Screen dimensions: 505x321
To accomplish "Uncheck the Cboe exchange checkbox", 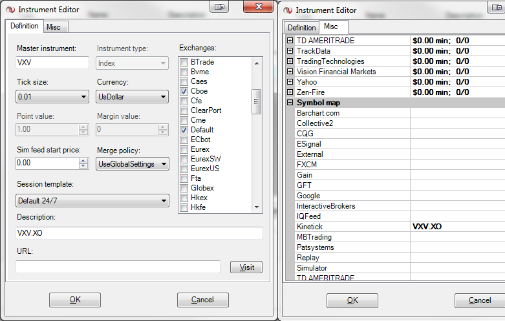I will click(184, 91).
